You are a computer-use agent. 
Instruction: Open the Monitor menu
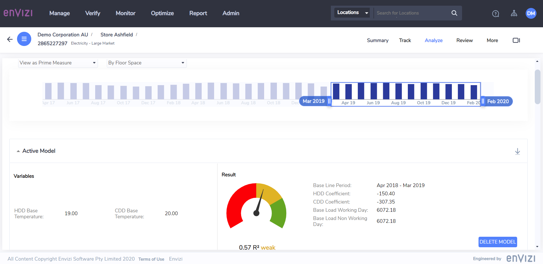click(x=126, y=13)
